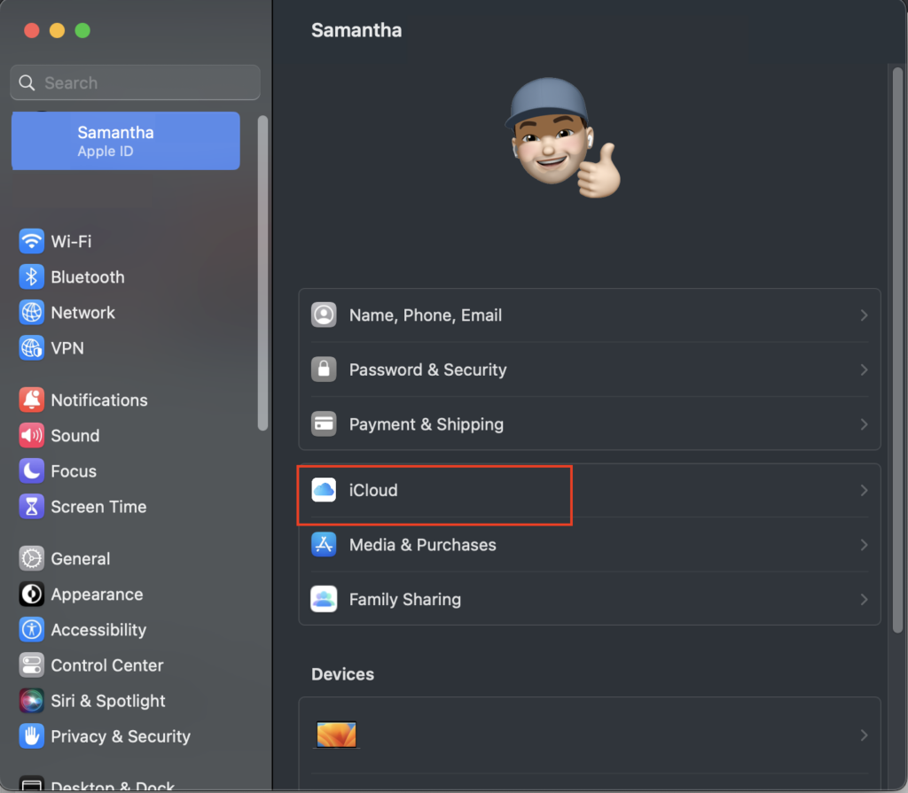Click the Search field

pos(136,82)
